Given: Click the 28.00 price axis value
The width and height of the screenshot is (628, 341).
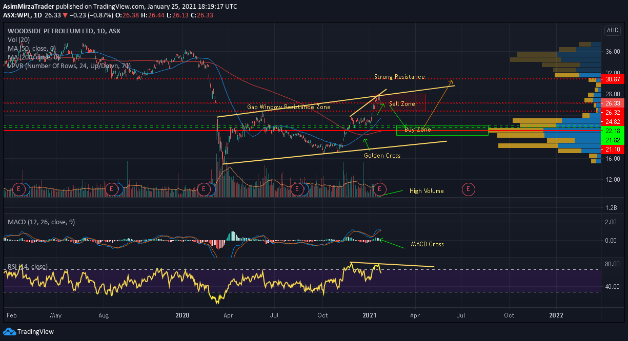Looking at the screenshot, I should pos(613,94).
